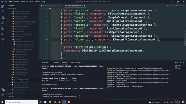Viewport: 186px width, 104px height.
Task: Open the Search view in activity bar
Action: point(3,12)
